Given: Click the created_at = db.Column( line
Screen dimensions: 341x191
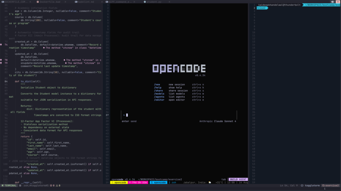Looking at the screenshot, I should [x=32, y=42].
